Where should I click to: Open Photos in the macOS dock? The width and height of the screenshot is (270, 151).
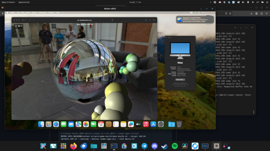tap(86, 124)
